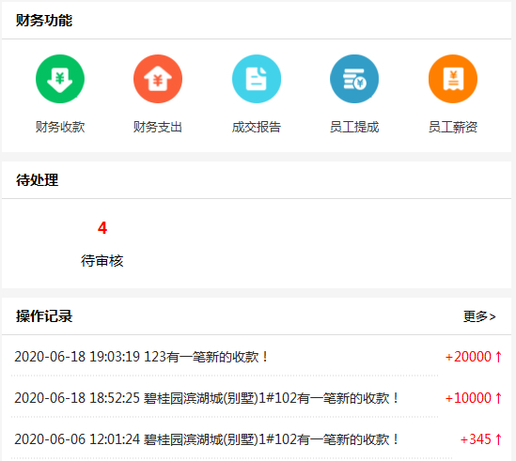This screenshot has width=516, height=461.
Task: Click the red pending count 4
Action: pyautogui.click(x=102, y=228)
